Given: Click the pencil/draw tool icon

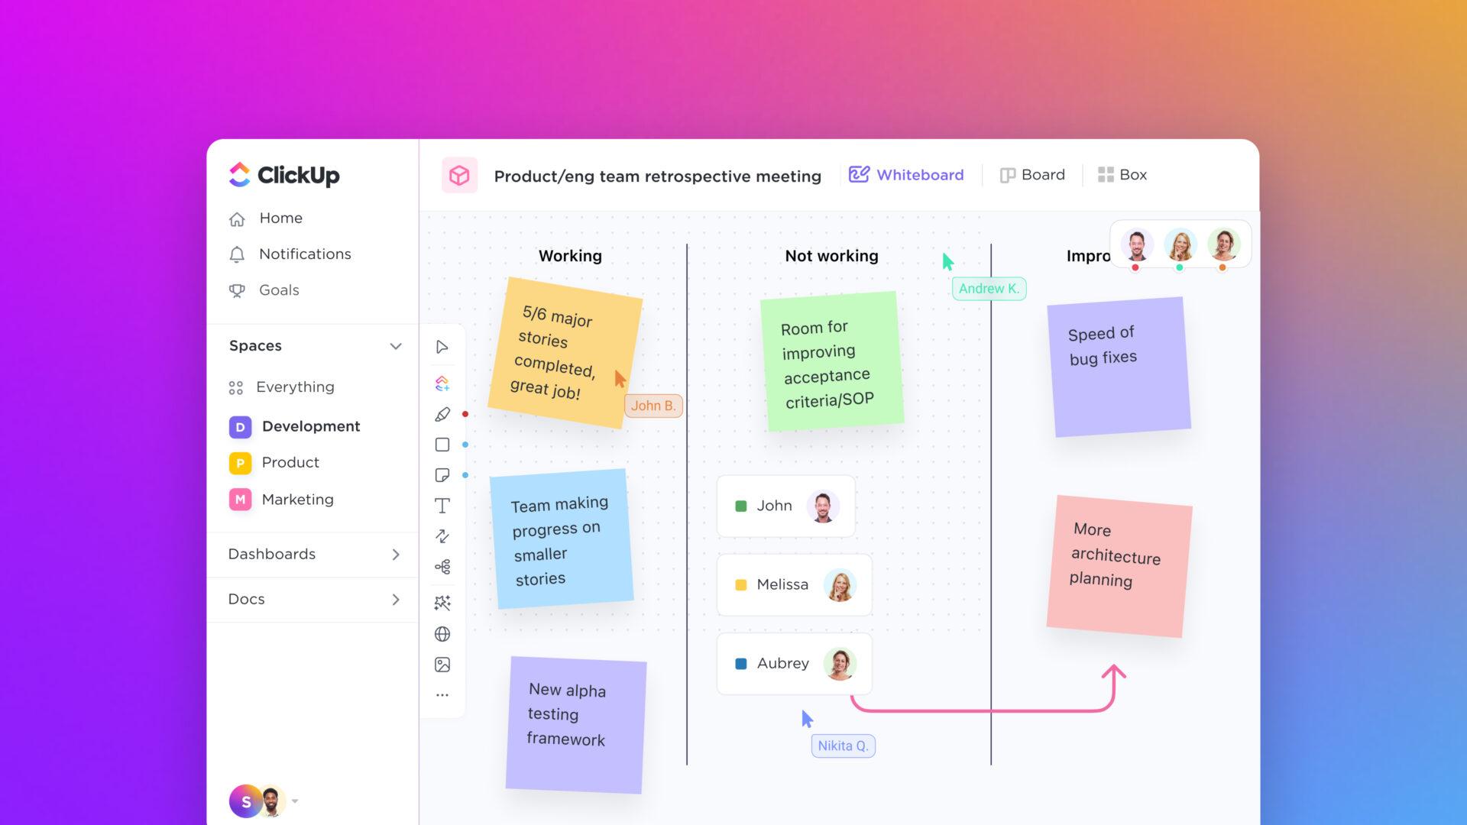Looking at the screenshot, I should tap(442, 413).
